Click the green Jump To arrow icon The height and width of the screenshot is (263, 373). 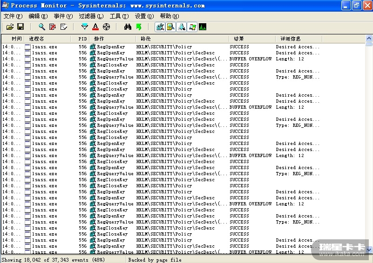139,27
